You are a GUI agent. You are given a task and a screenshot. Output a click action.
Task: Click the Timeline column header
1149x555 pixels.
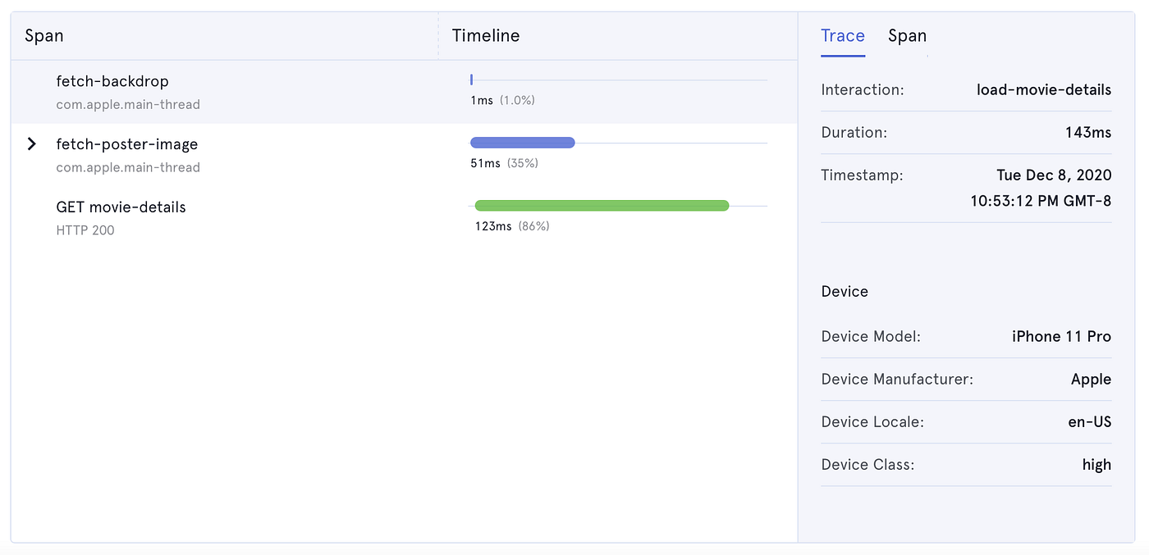(x=486, y=35)
